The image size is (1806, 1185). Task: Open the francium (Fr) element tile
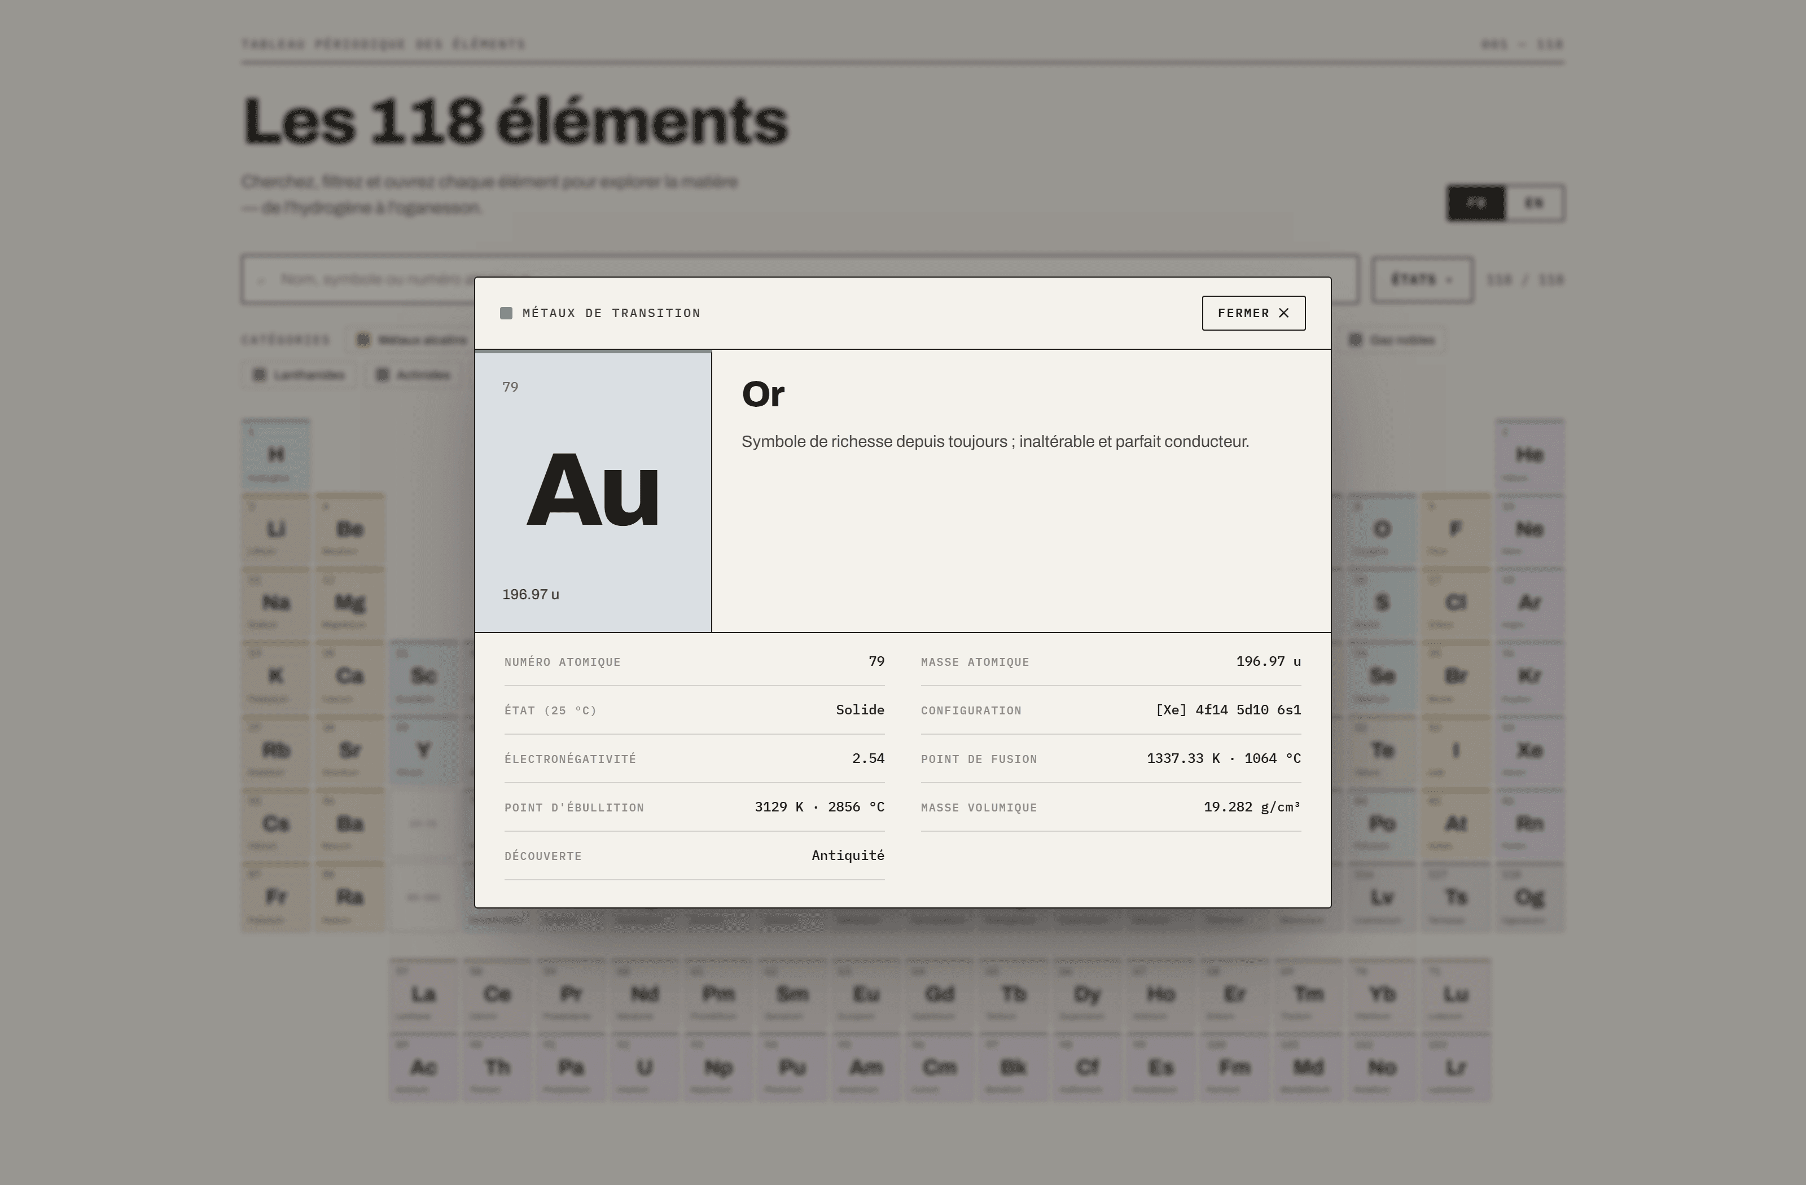(276, 897)
